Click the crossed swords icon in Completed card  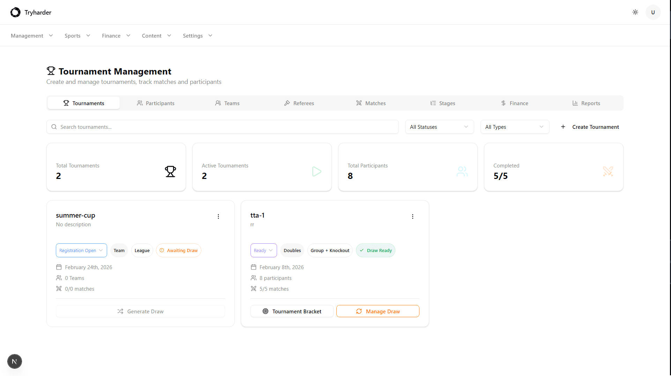point(608,171)
